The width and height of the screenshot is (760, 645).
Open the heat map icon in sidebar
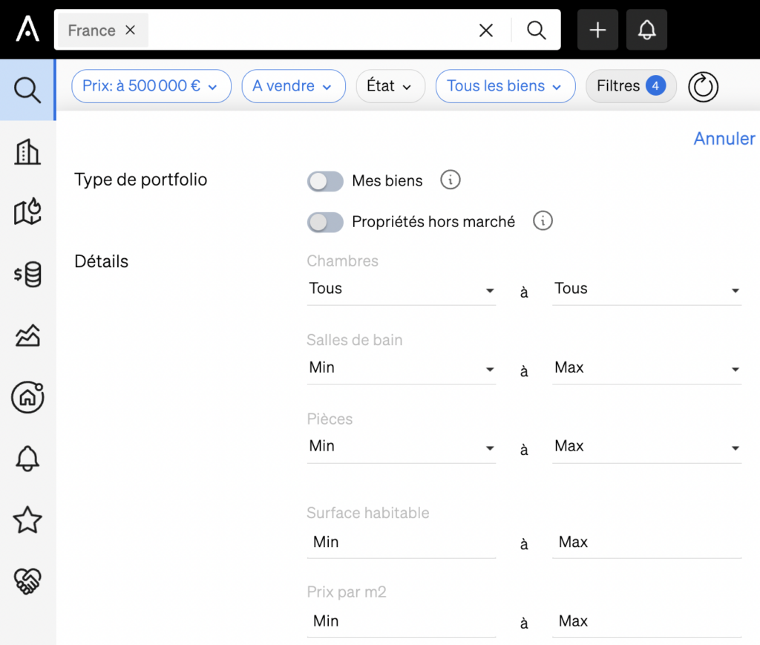pyautogui.click(x=27, y=213)
